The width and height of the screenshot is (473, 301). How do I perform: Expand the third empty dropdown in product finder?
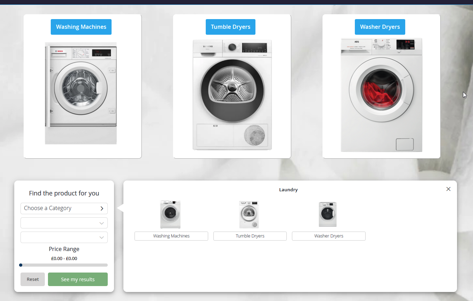pyautogui.click(x=64, y=237)
